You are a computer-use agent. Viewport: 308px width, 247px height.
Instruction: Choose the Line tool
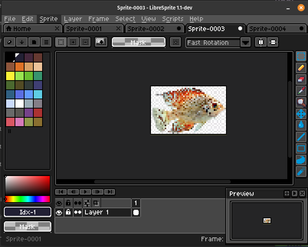[x=301, y=137]
